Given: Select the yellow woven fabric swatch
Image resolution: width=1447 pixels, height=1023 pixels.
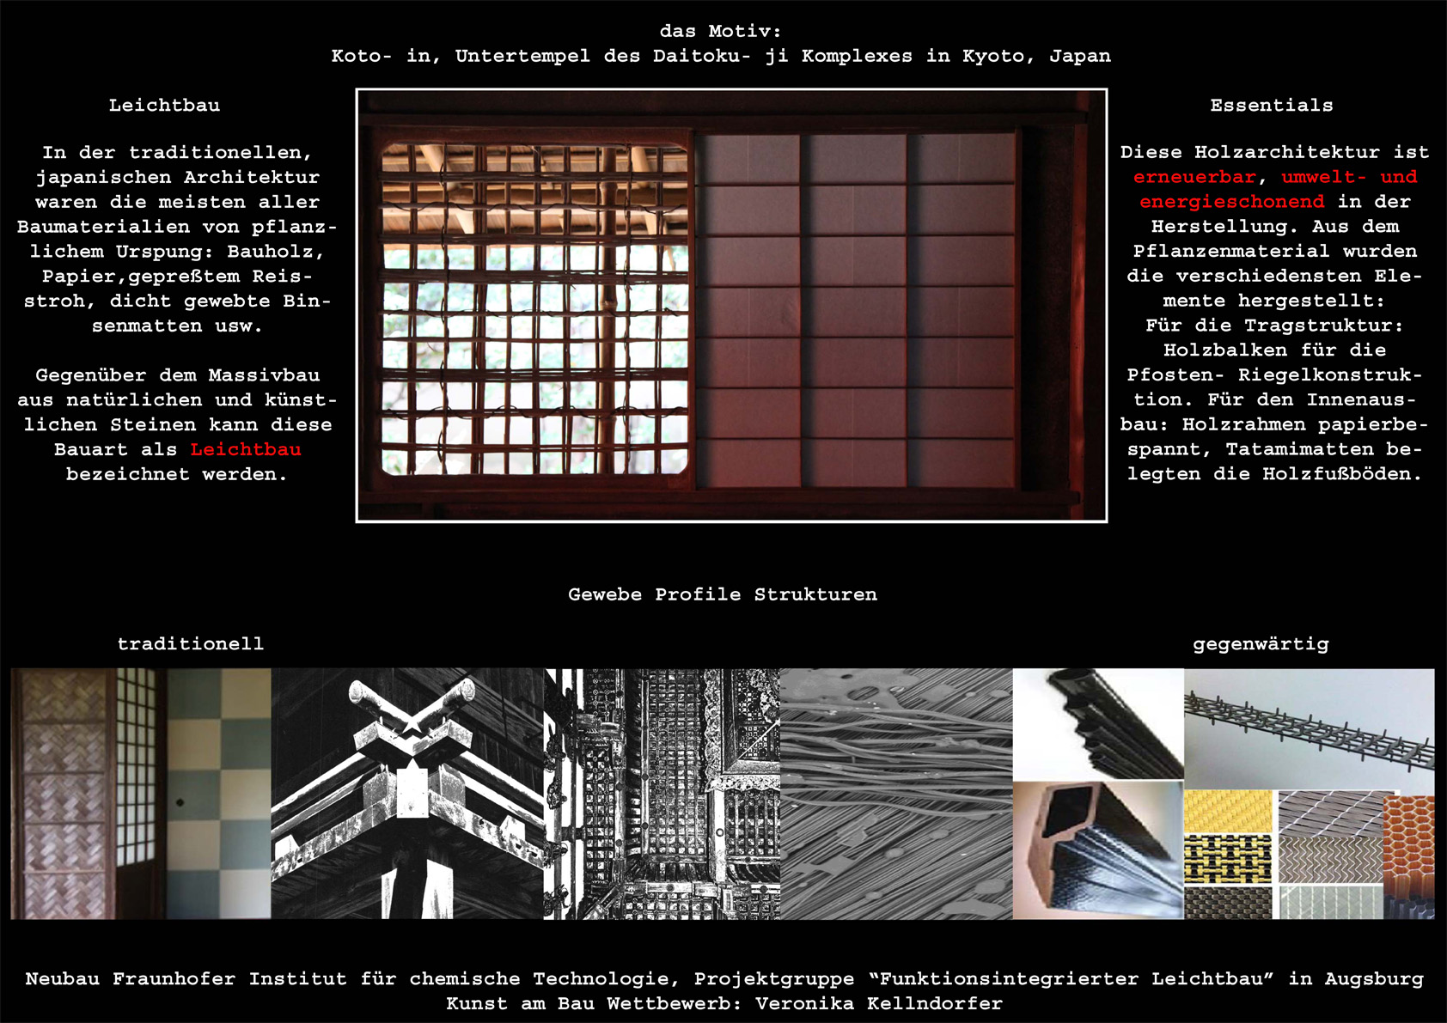Looking at the screenshot, I should (1227, 812).
